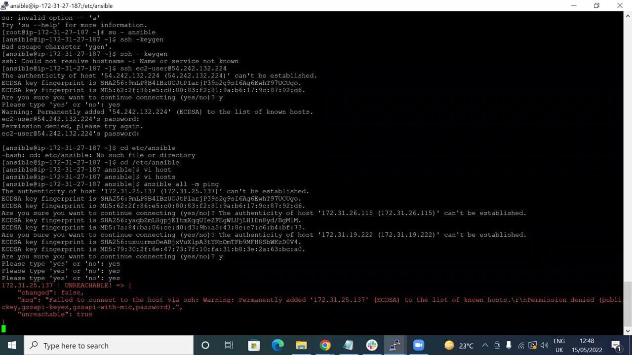
Task: Click the 'cd /etc/ansible' command text
Action: (150, 162)
